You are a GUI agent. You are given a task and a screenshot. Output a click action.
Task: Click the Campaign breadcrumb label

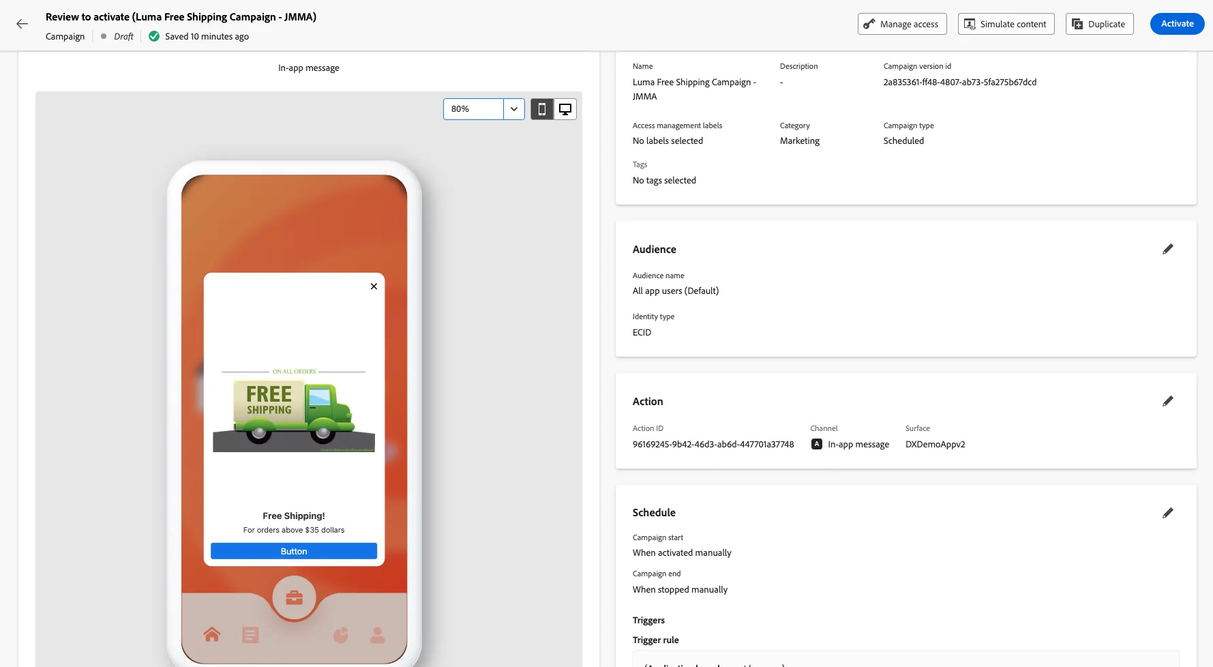tap(65, 36)
